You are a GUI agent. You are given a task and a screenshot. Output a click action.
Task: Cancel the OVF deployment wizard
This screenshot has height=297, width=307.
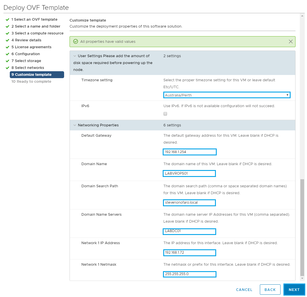click(244, 290)
